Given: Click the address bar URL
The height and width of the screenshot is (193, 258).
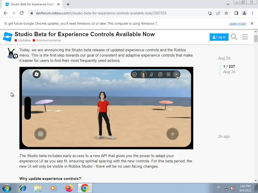Looking at the screenshot, I should click(x=101, y=13).
